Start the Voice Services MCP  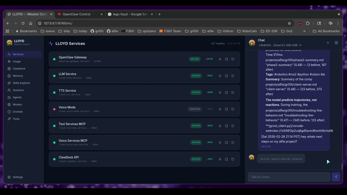click(220, 142)
